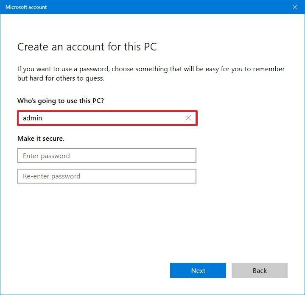Screen dimensions: 305x295
Task: Select the Re-enter password field
Action: (107, 176)
